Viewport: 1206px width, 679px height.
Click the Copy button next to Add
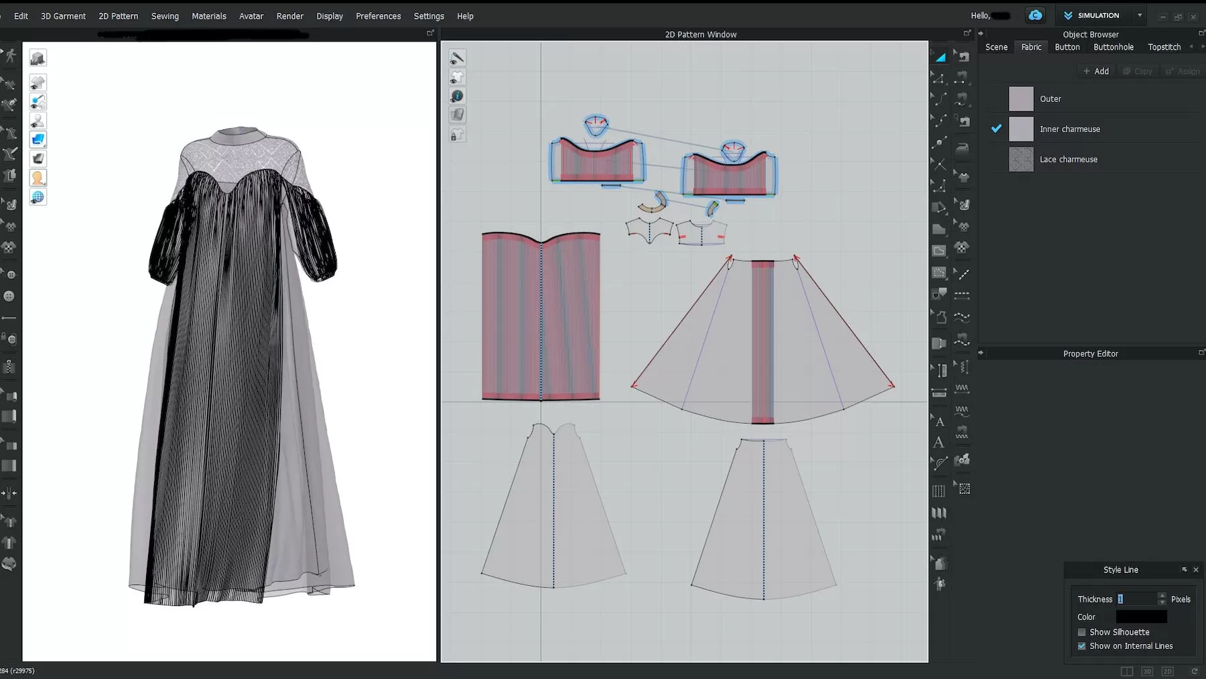pyautogui.click(x=1138, y=70)
